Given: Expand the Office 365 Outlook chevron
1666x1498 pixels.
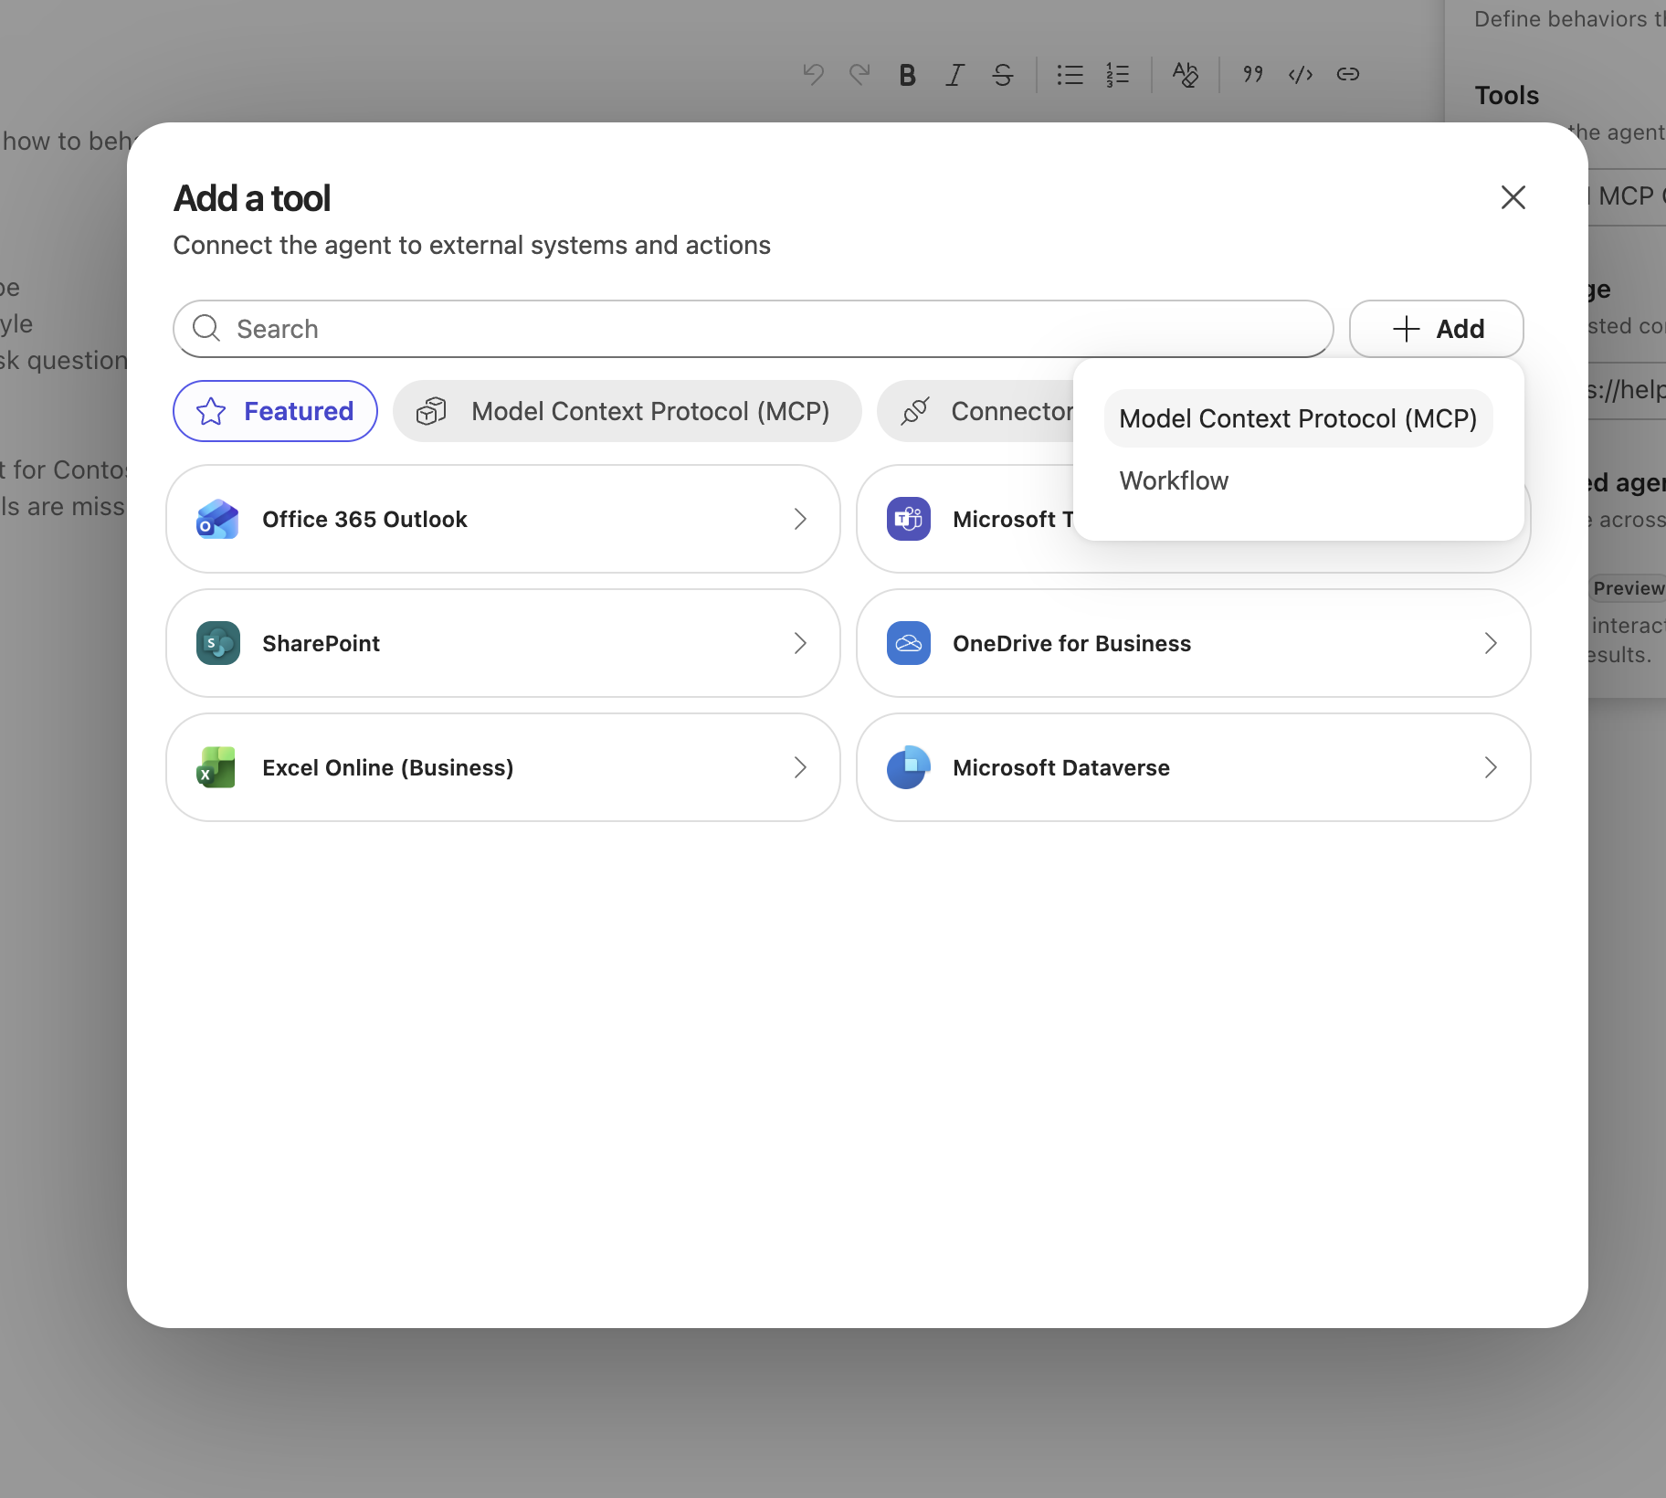Looking at the screenshot, I should (800, 519).
